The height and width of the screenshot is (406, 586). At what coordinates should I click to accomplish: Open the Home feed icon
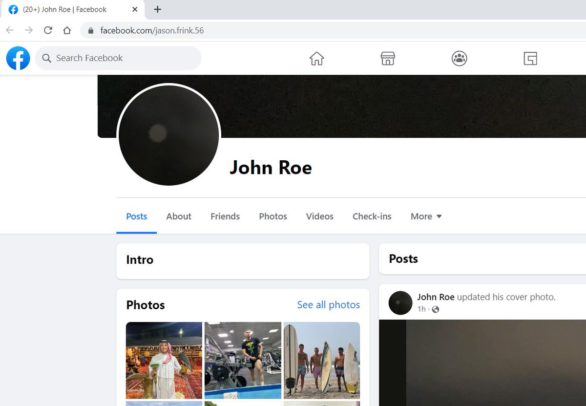317,59
